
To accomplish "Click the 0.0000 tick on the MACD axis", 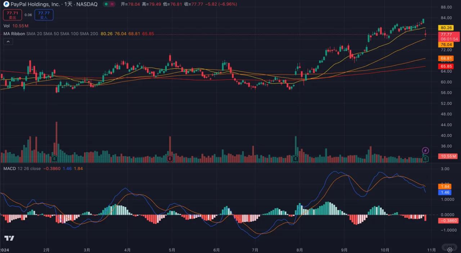I will [x=447, y=215].
